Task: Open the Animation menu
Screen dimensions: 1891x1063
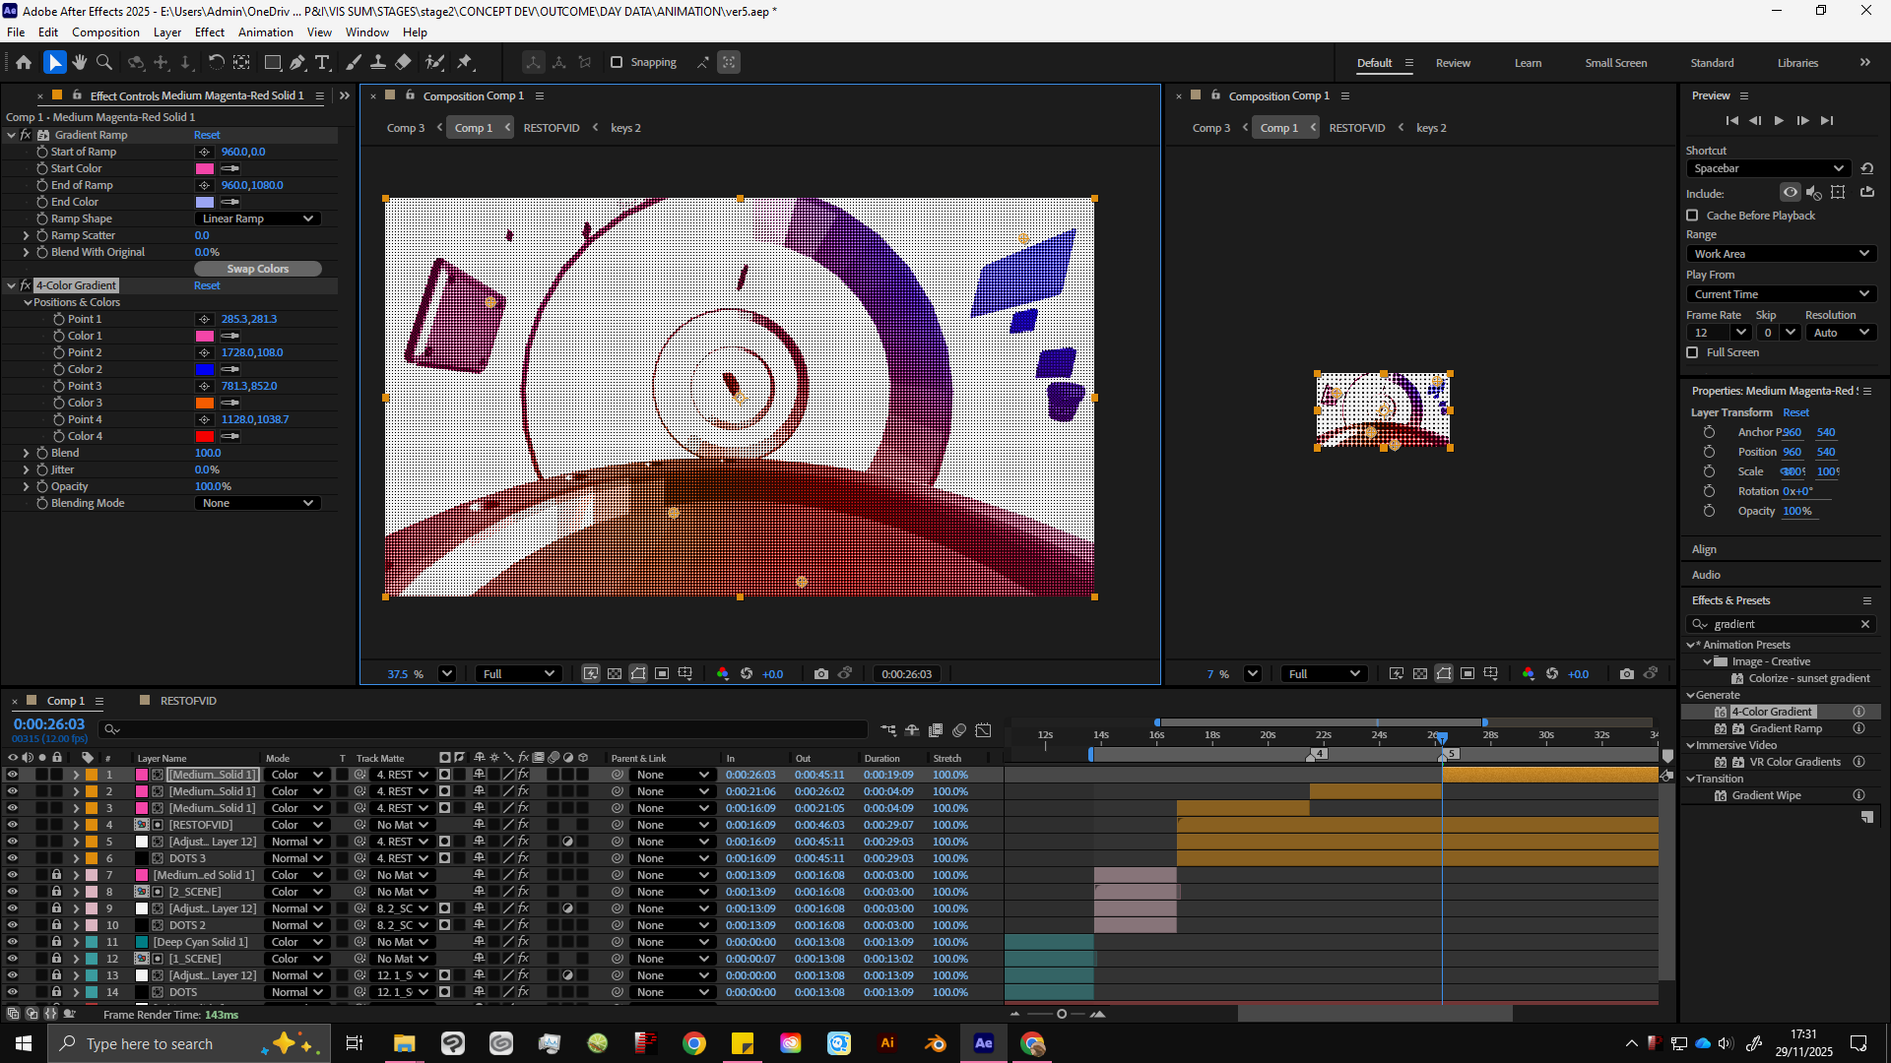Action: point(266,32)
